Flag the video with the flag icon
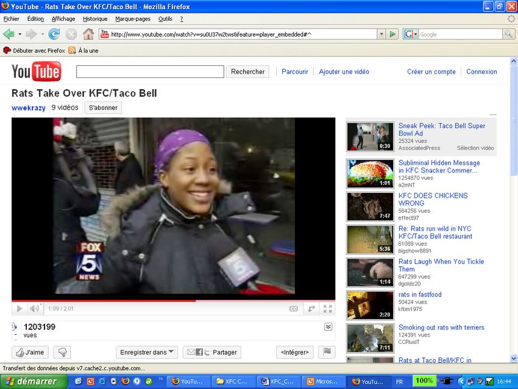 327,352
